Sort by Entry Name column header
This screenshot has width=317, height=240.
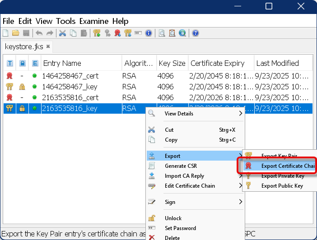tap(80, 63)
